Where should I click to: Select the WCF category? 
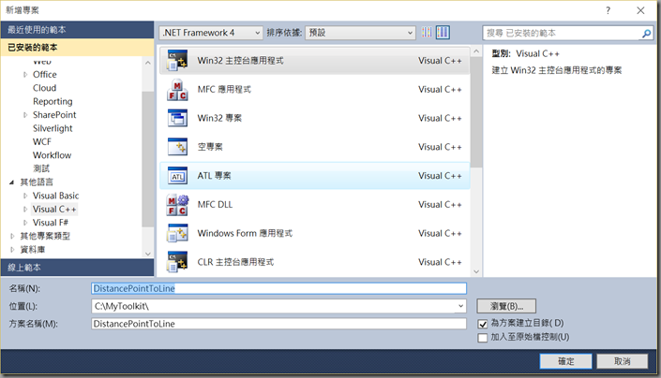(x=42, y=141)
